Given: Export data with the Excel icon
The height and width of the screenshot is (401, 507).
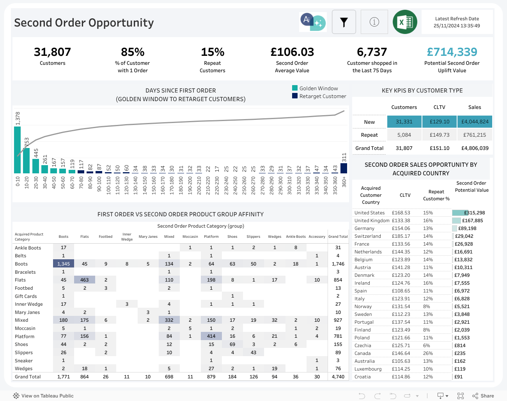Looking at the screenshot, I should click(x=405, y=22).
